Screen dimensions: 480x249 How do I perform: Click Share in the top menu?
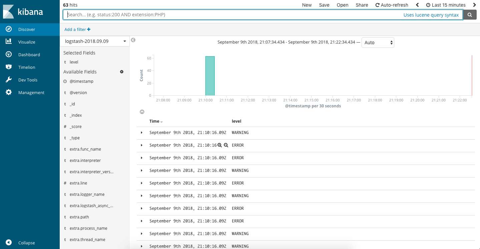[x=362, y=5]
